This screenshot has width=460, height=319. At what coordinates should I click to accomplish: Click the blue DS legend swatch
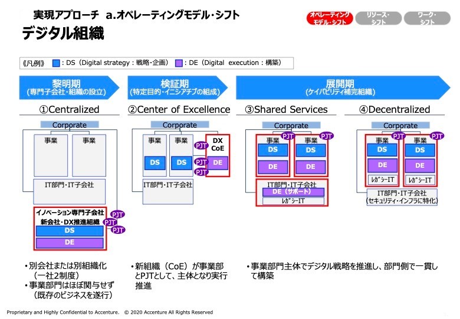(57, 63)
